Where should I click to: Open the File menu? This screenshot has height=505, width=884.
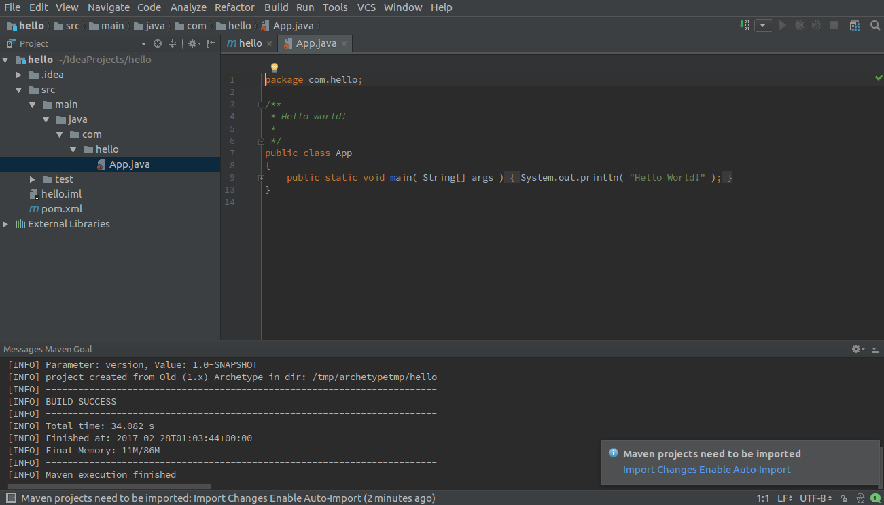click(12, 7)
